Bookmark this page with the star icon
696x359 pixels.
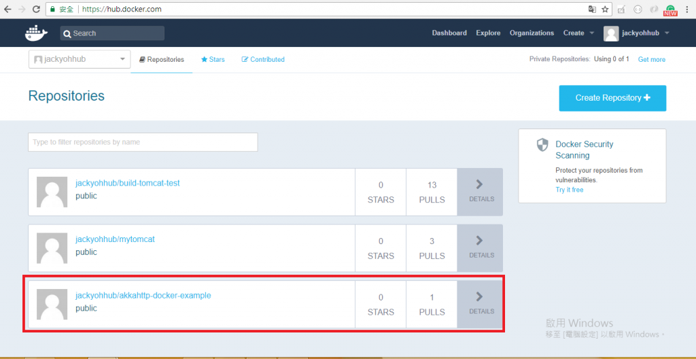pos(604,9)
